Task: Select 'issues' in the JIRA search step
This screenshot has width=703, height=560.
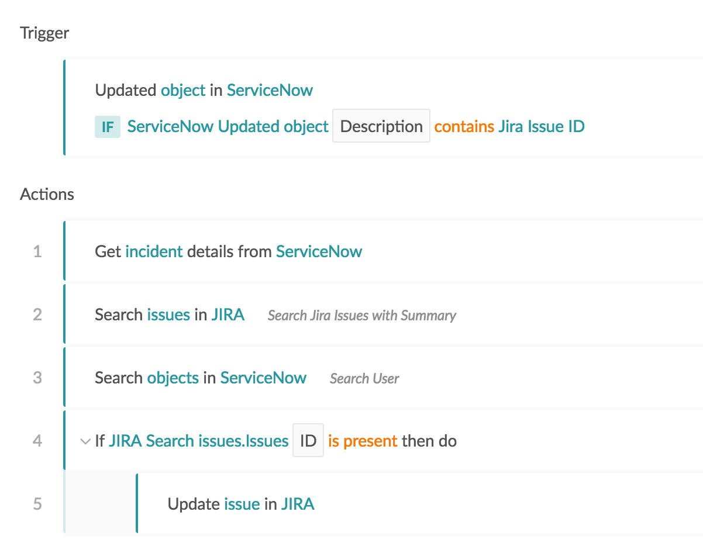Action: (167, 314)
